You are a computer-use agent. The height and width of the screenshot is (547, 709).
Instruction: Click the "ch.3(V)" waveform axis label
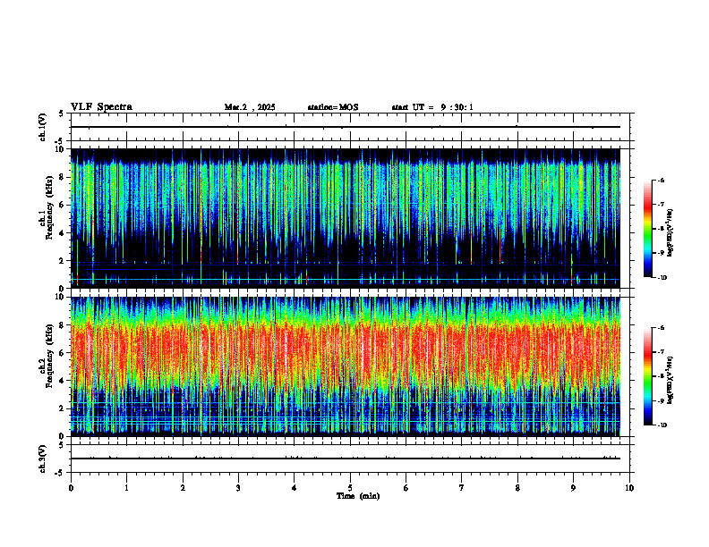pos(43,459)
